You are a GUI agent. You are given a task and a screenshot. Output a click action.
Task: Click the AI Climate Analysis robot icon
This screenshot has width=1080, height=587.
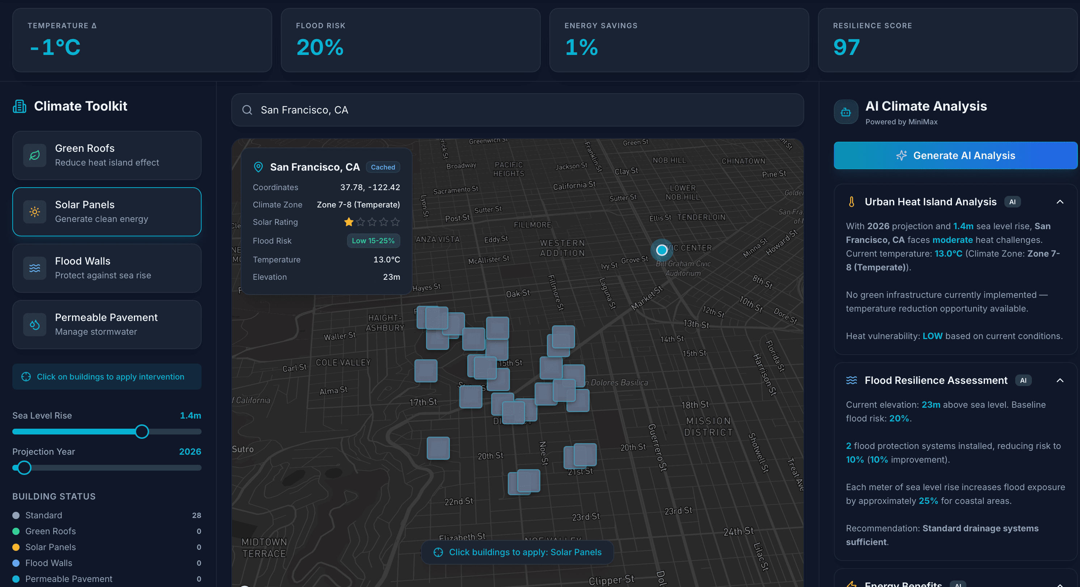tap(846, 112)
